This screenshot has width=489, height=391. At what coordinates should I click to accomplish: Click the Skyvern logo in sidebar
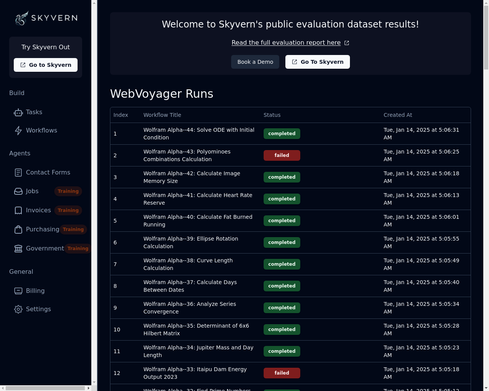pos(46,18)
